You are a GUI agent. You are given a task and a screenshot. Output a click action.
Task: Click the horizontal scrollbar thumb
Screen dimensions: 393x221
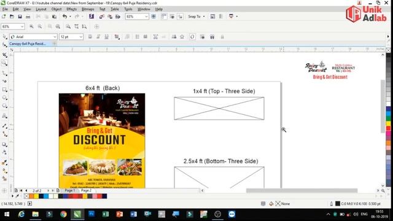[302, 191]
